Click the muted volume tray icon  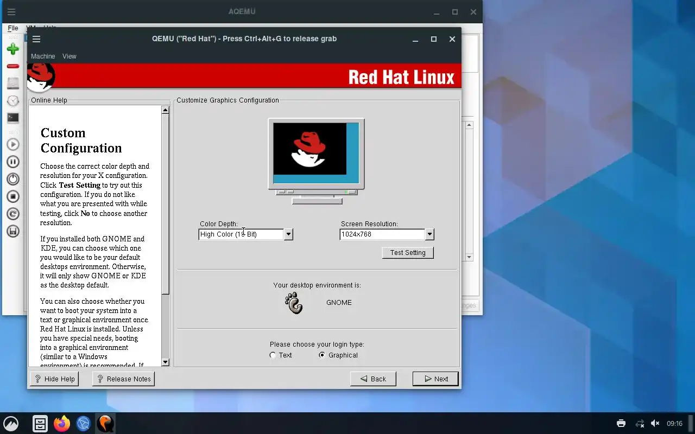coord(655,424)
